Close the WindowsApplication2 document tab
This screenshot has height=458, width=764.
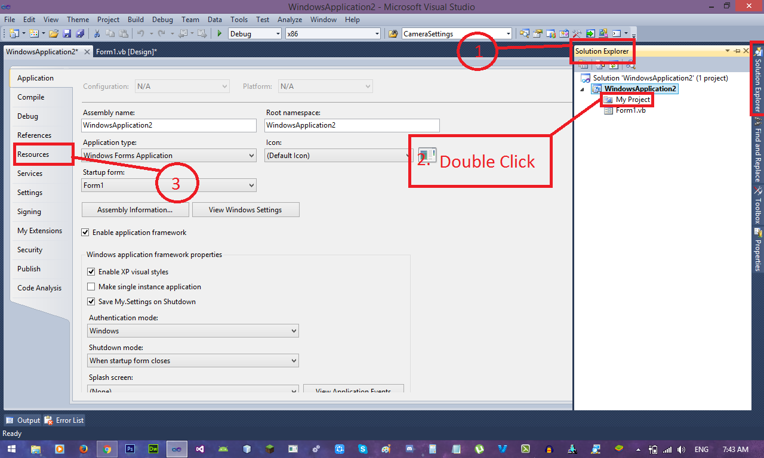87,52
